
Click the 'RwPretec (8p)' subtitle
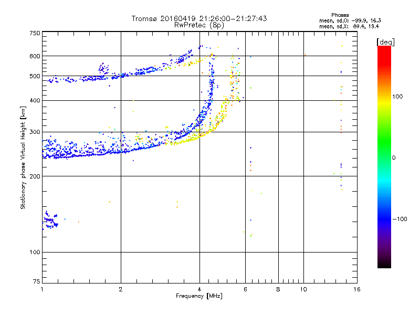coord(199,25)
